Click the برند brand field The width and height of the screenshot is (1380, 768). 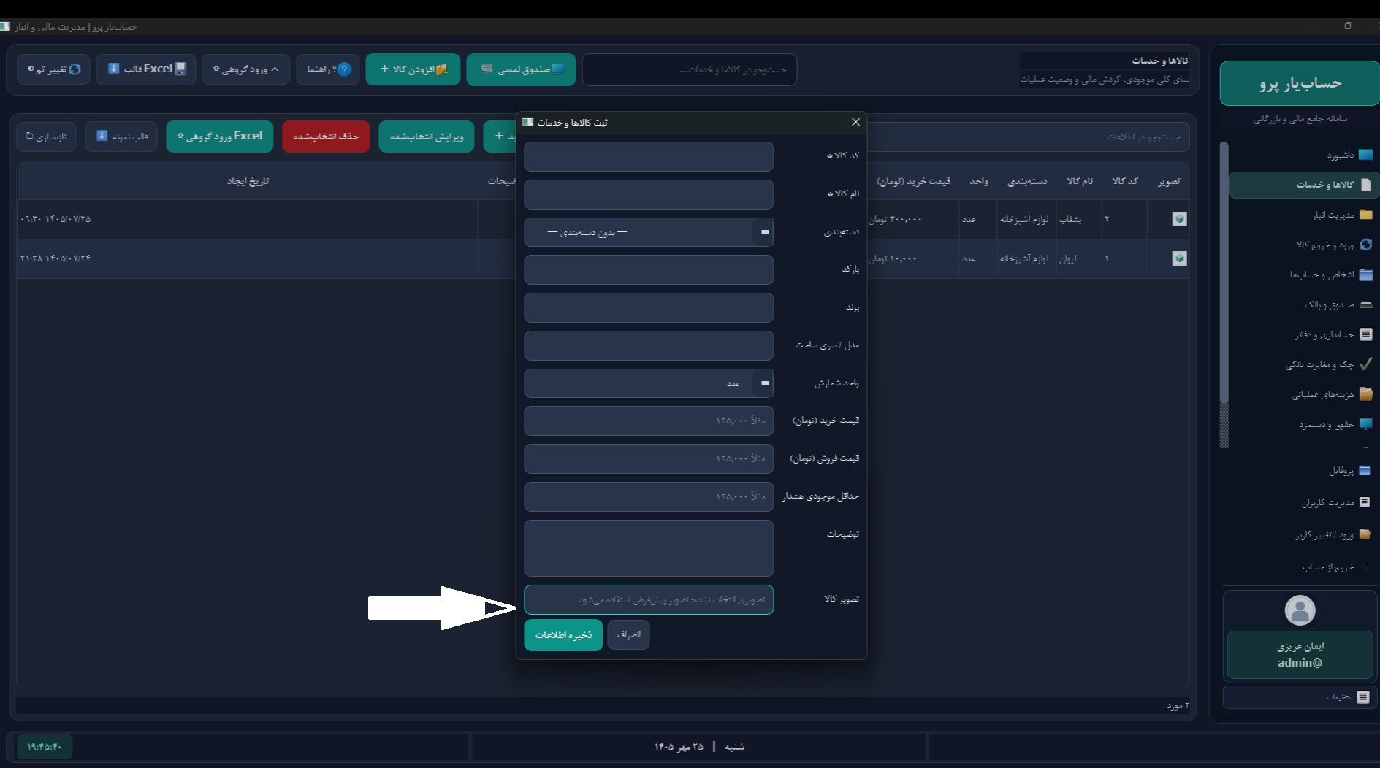pyautogui.click(x=649, y=308)
